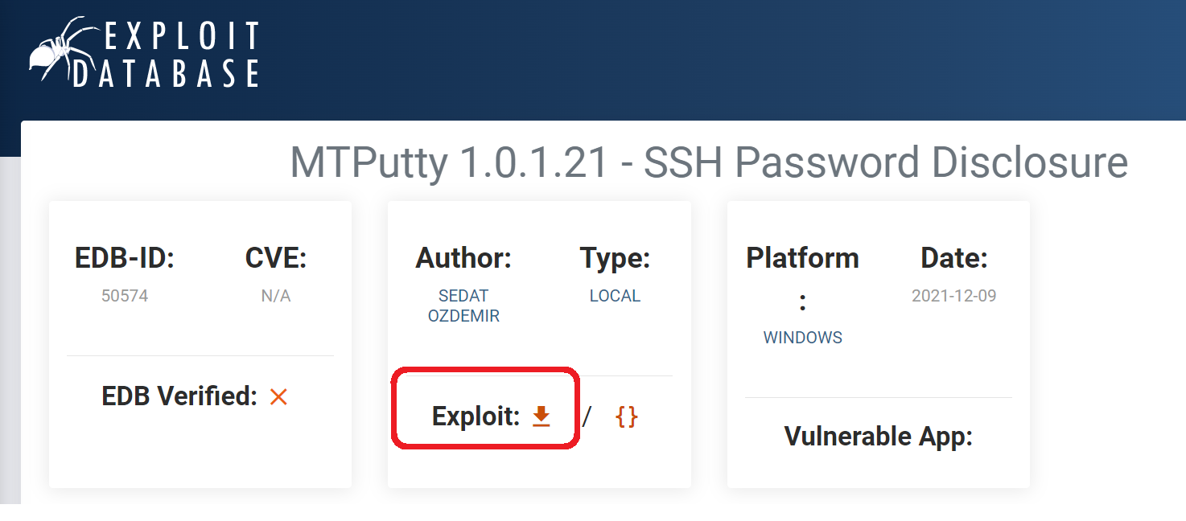Download the exploit file

pyautogui.click(x=542, y=416)
